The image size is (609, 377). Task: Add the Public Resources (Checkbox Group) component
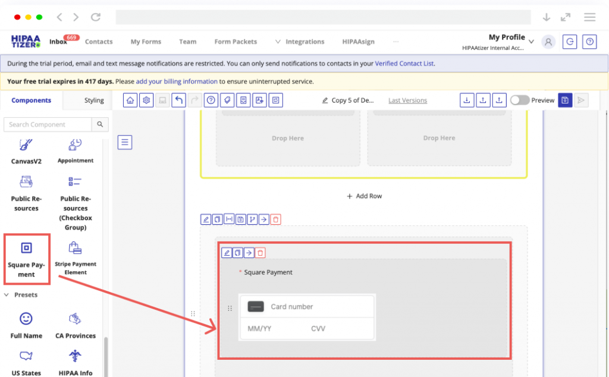click(76, 203)
